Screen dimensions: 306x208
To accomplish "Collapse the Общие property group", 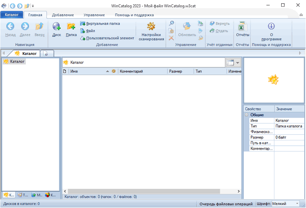I will point(247,115).
